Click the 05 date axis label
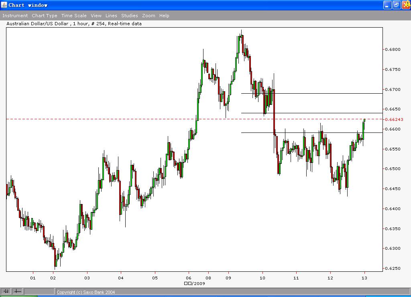 click(155, 278)
